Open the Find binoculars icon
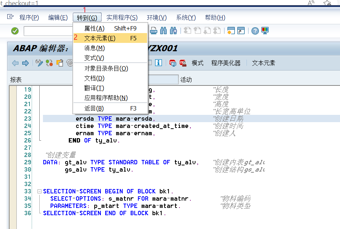 click(163, 31)
